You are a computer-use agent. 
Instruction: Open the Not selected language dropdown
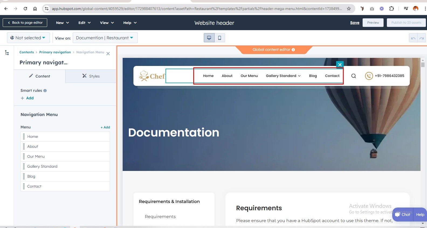(x=28, y=38)
